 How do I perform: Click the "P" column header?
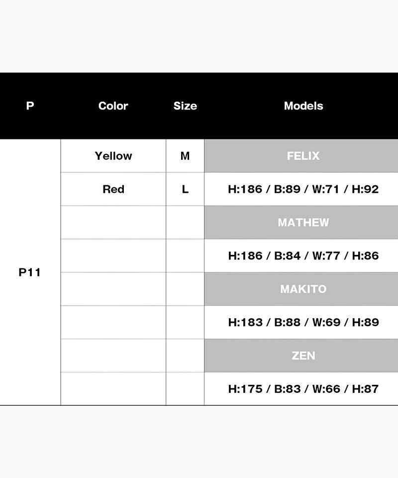[30, 106]
